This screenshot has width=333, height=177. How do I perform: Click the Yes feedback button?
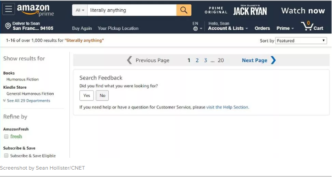pyautogui.click(x=86, y=96)
